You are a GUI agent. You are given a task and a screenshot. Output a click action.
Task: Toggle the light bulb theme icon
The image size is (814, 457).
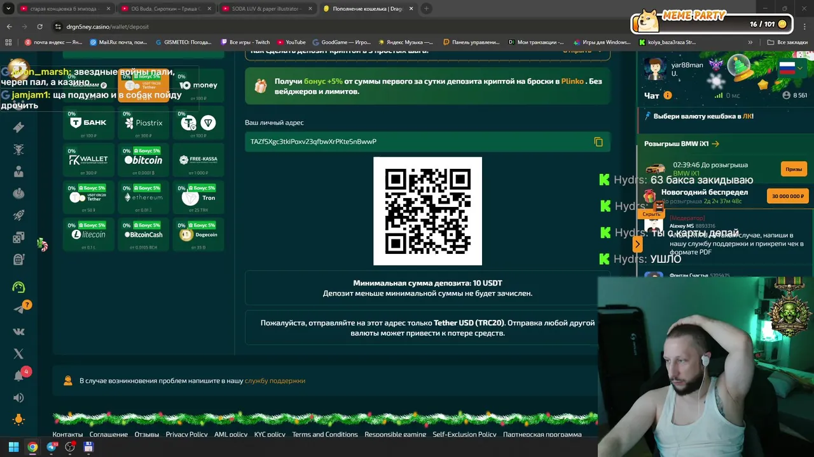[x=18, y=420]
